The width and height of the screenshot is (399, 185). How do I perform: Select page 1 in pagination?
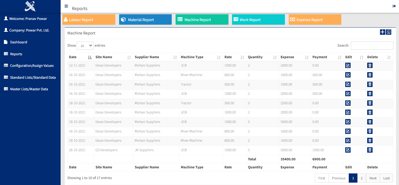(353, 178)
